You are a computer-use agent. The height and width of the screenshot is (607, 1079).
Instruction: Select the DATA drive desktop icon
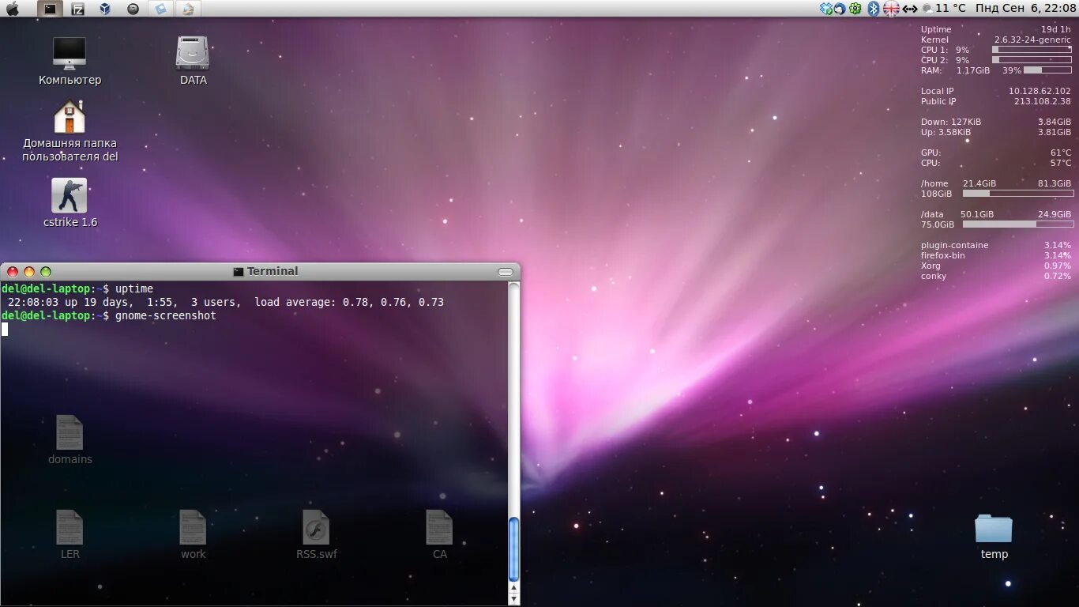(193, 61)
